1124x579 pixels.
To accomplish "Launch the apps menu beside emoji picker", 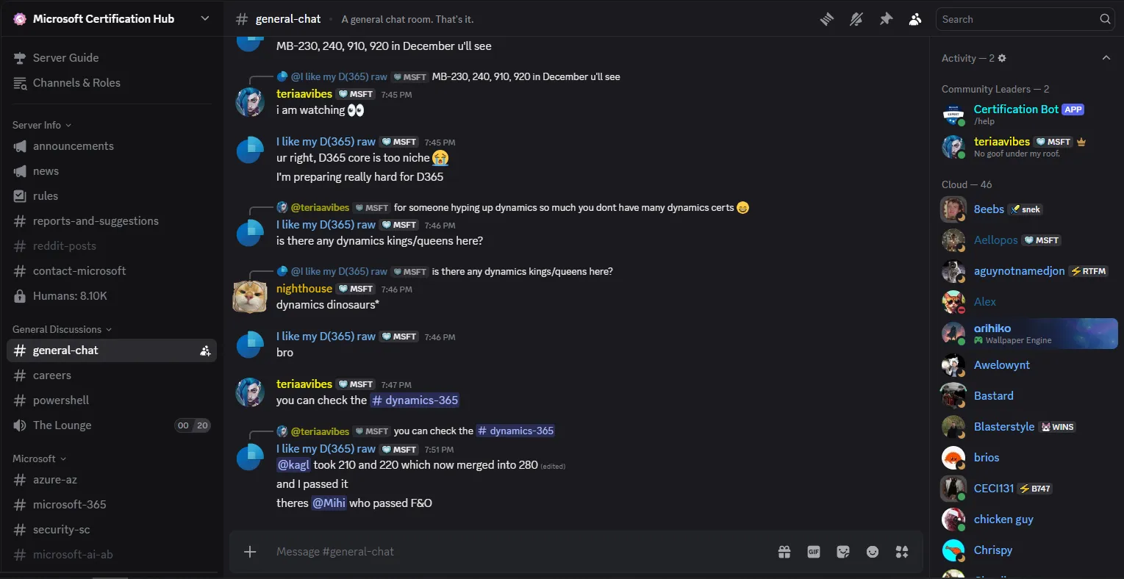I will coord(901,551).
